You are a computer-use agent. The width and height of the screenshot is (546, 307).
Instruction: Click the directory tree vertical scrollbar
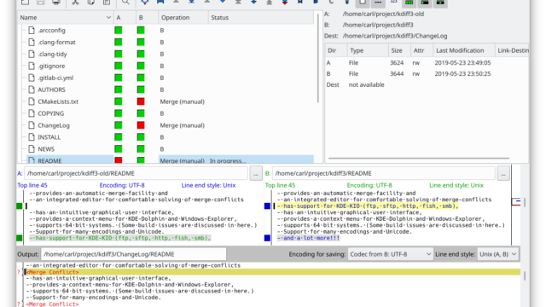(318, 58)
